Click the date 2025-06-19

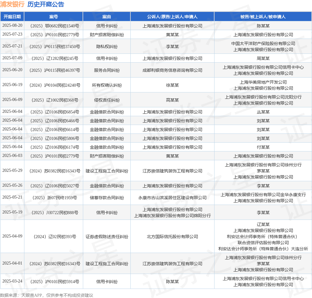click(x=12, y=85)
